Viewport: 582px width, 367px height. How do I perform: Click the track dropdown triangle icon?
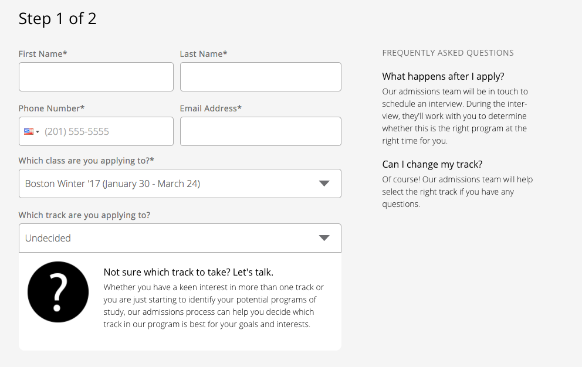tap(324, 238)
